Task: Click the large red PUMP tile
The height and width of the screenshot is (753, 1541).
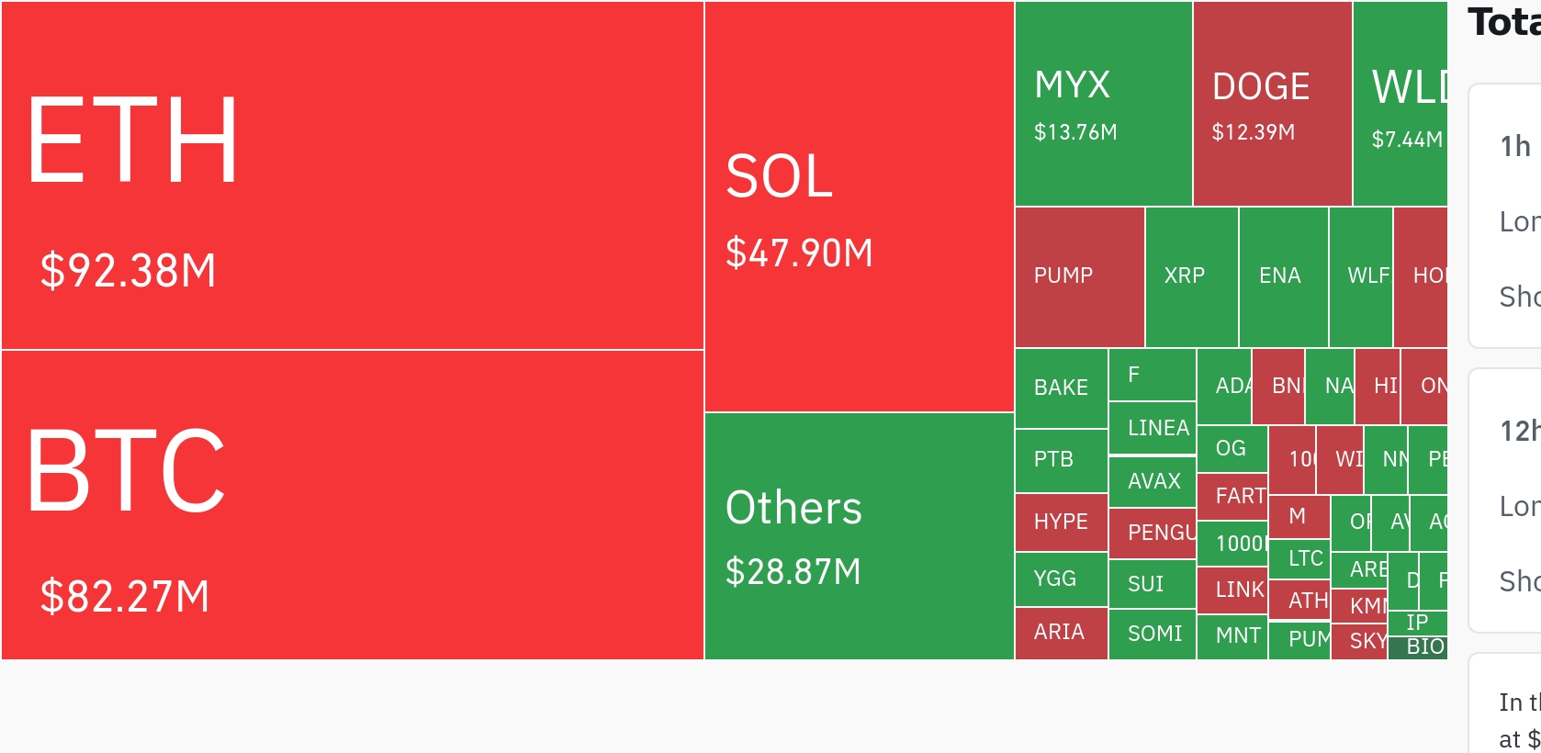Action: [x=1079, y=276]
